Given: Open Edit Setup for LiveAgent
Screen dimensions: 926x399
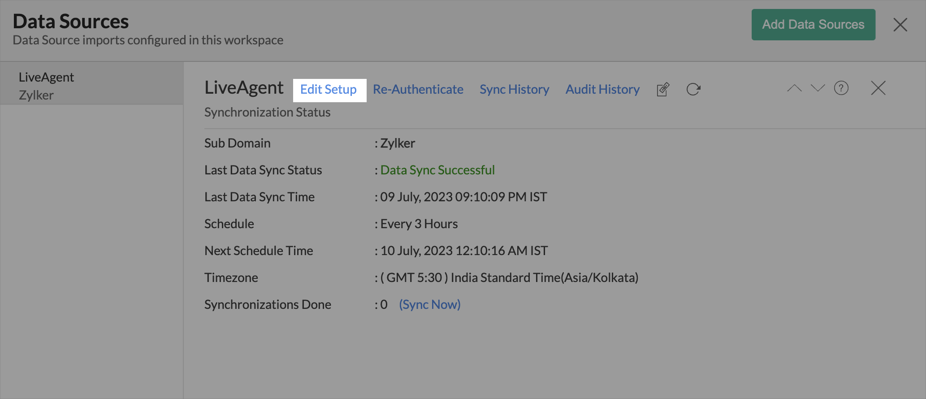Looking at the screenshot, I should 329,90.
